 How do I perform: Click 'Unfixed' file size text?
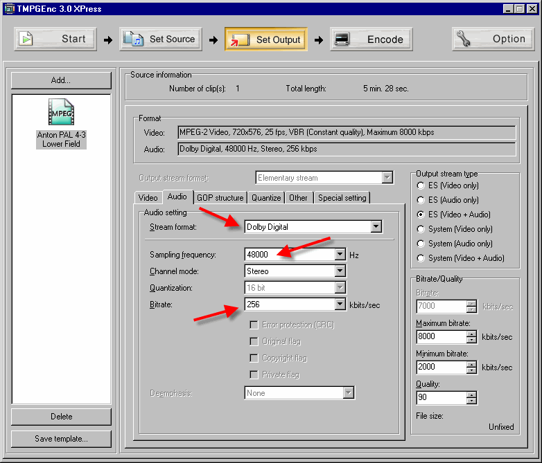pos(501,427)
